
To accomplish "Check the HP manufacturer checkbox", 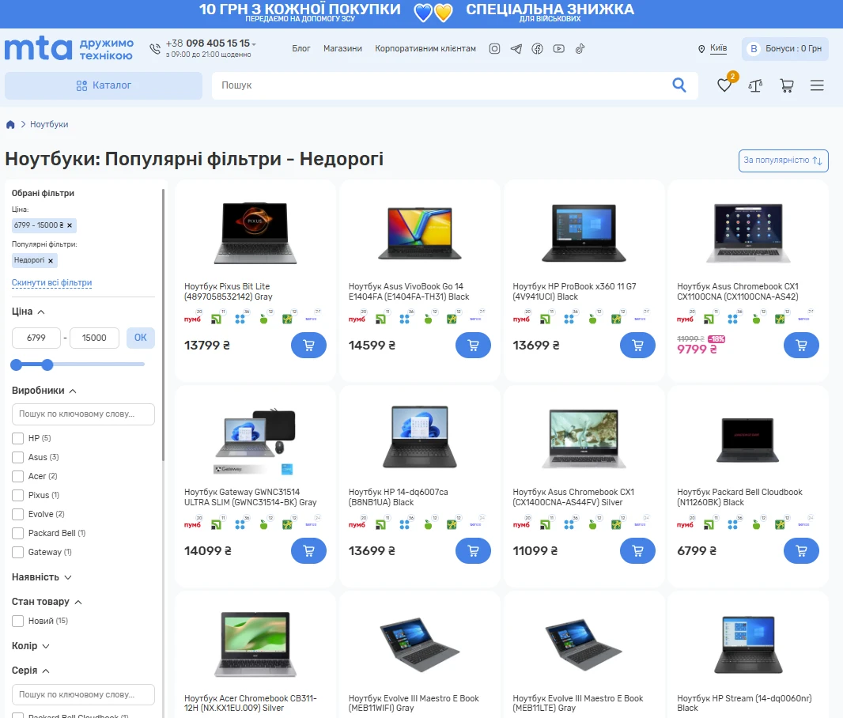I will click(x=17, y=439).
